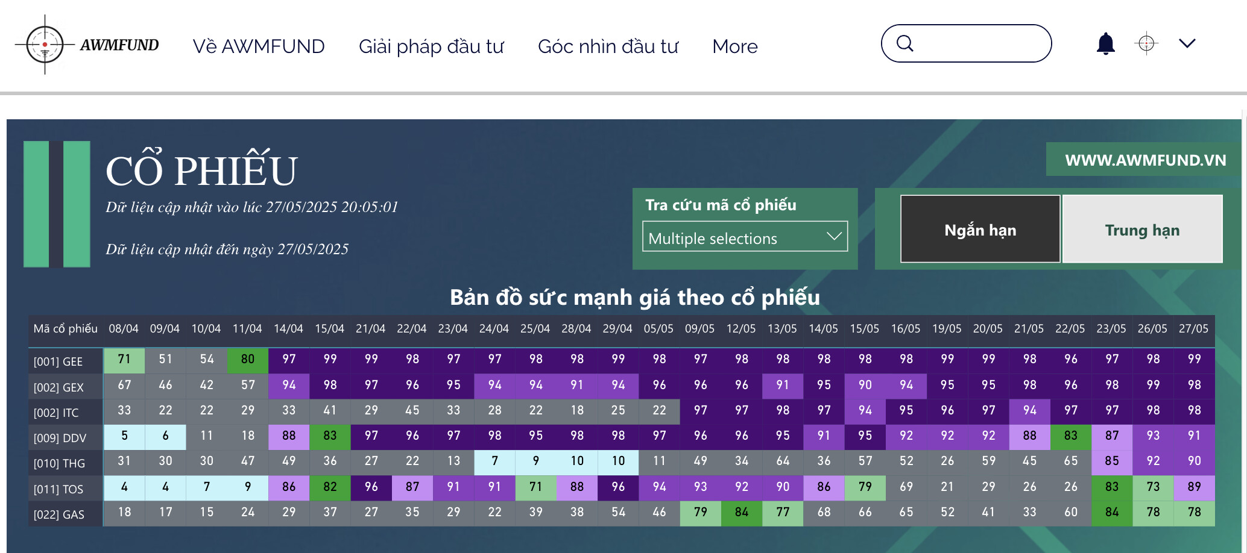Visit the WWW.AWMFUND.VN link
The width and height of the screenshot is (1247, 553).
[x=1145, y=160]
